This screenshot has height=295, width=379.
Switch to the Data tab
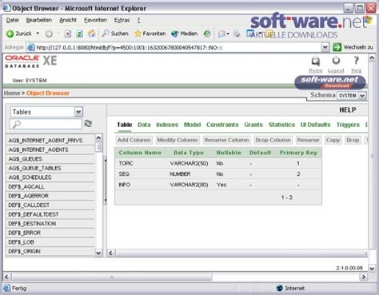click(144, 125)
